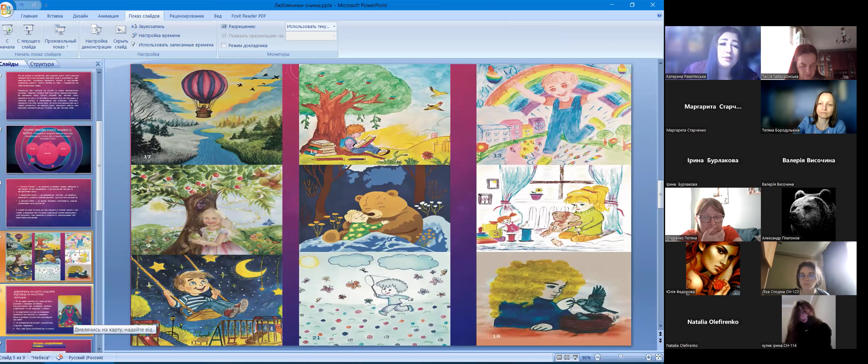The image size is (868, 364).
Task: Click the Office button logo
Action: 6,9
